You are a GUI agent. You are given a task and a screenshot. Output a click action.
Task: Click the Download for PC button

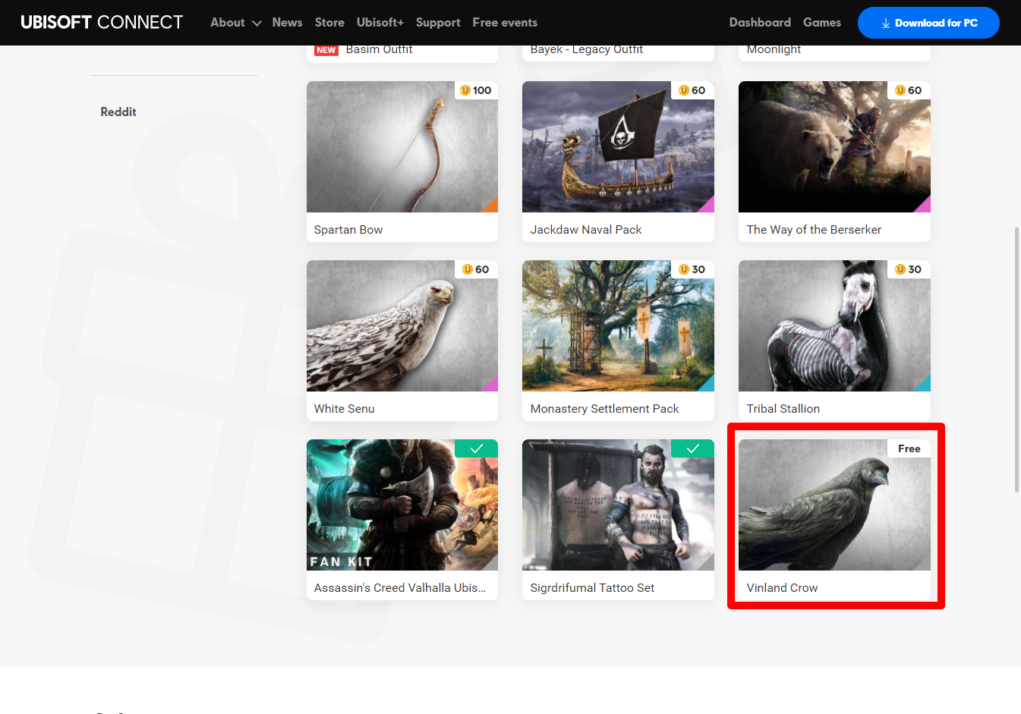928,23
